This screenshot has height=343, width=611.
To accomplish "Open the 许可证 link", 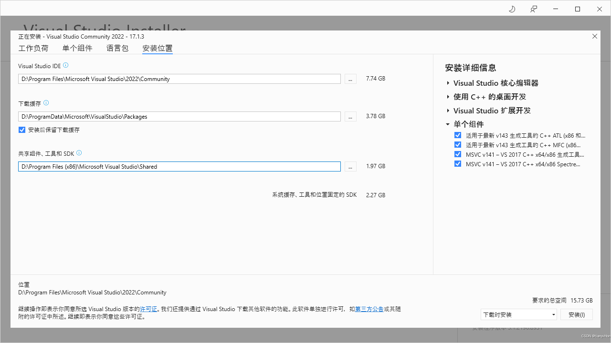I will [x=148, y=309].
